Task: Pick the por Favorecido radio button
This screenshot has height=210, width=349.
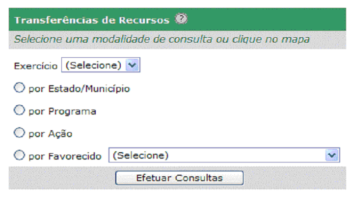Action: (19, 156)
